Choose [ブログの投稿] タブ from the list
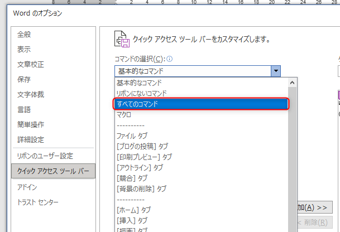This screenshot has height=232, width=340. (x=201, y=147)
